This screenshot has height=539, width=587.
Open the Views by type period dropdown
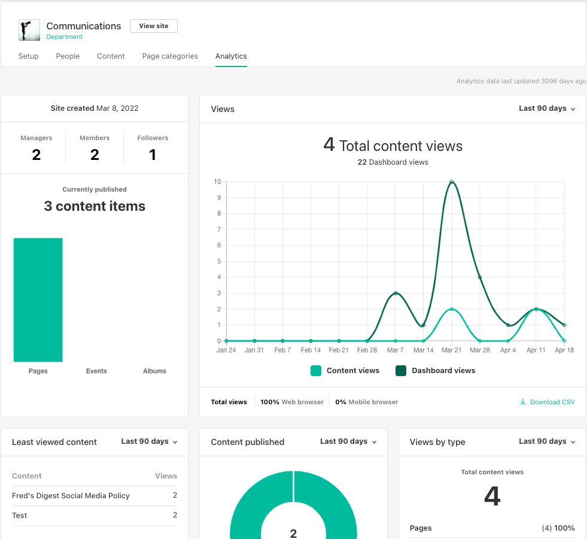(x=546, y=441)
